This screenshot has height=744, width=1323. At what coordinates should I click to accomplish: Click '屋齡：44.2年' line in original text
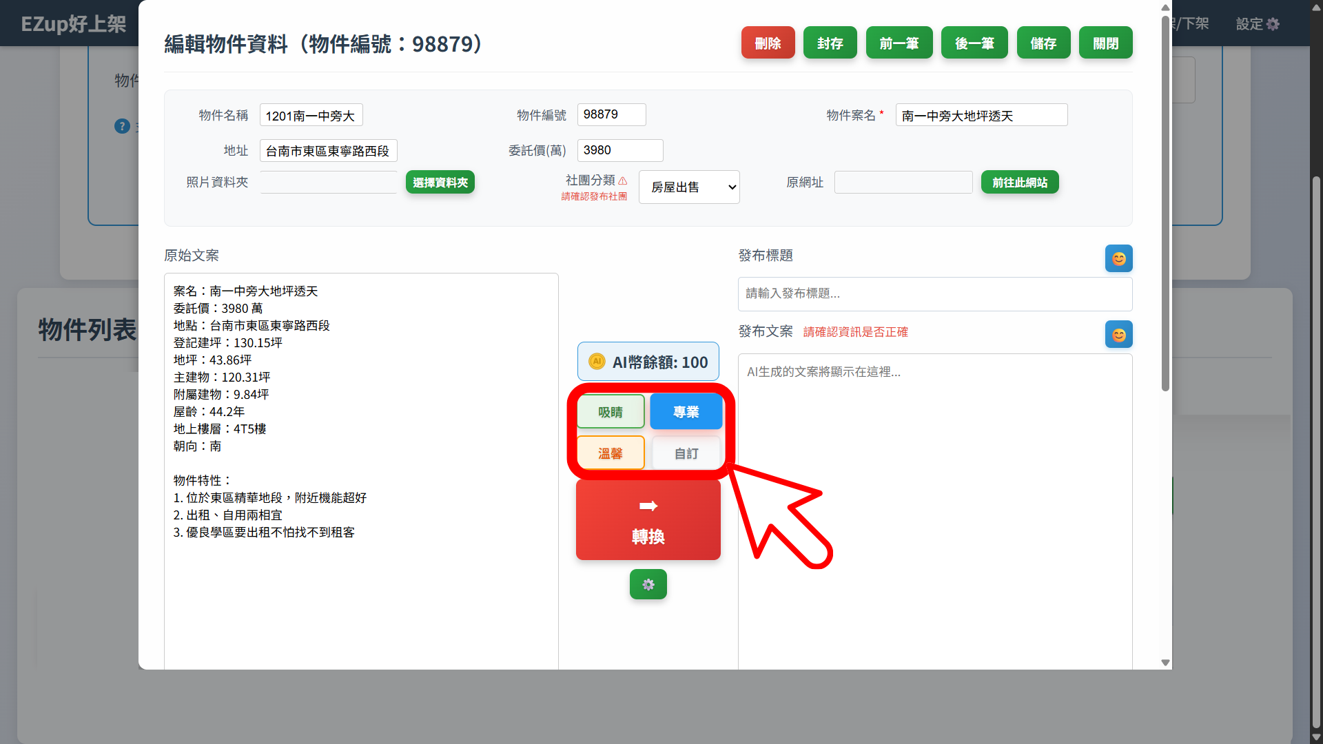click(x=209, y=412)
